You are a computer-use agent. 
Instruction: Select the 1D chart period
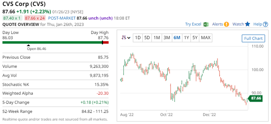138,38
